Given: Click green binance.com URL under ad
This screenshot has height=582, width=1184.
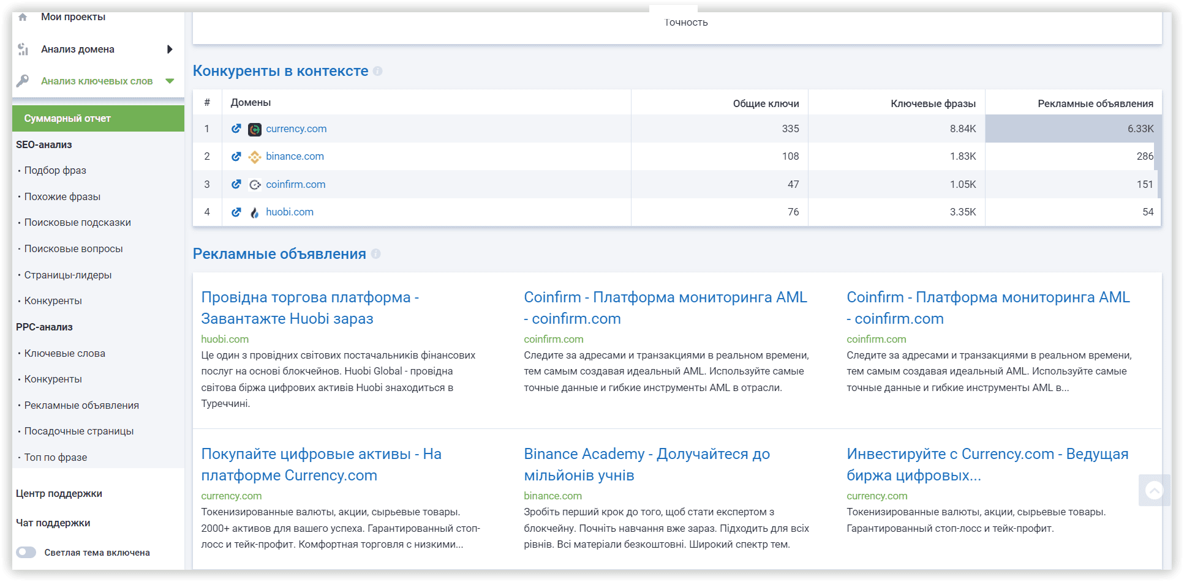Looking at the screenshot, I should pyautogui.click(x=553, y=496).
